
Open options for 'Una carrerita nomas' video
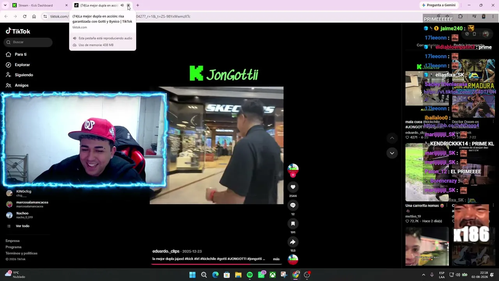pos(448,206)
